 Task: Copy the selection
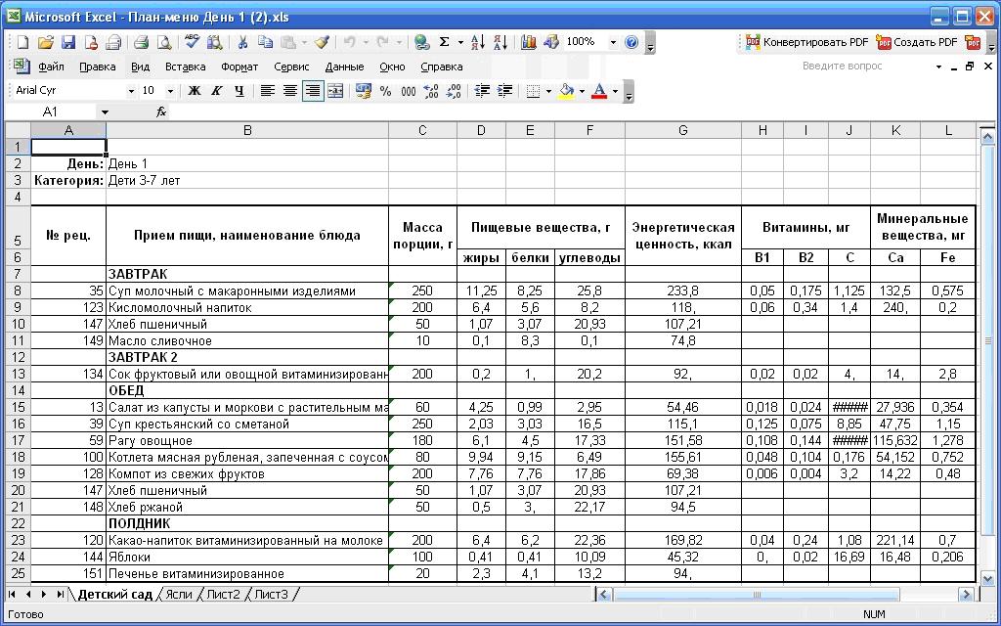pyautogui.click(x=265, y=43)
